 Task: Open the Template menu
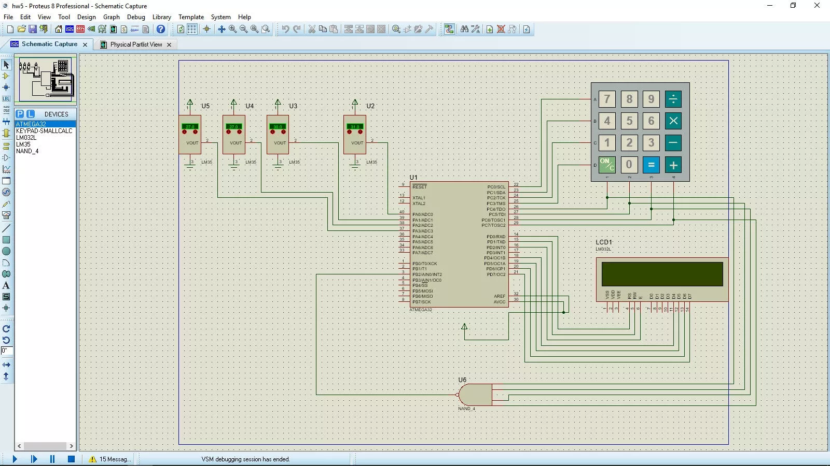(x=191, y=17)
